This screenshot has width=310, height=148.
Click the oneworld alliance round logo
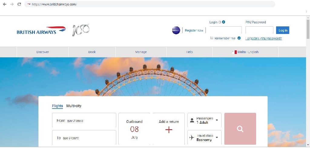pos(176,30)
